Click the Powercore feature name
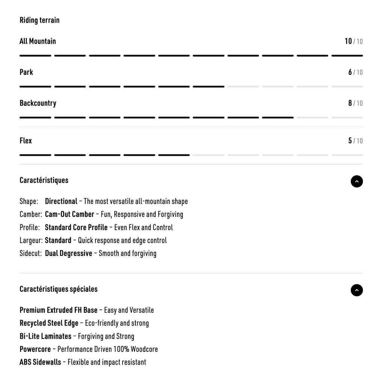The width and height of the screenshot is (385, 380). point(35,349)
